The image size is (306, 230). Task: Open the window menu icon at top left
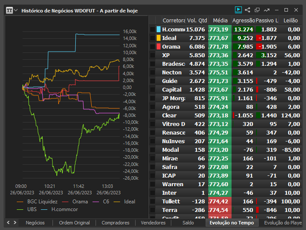point(9,10)
